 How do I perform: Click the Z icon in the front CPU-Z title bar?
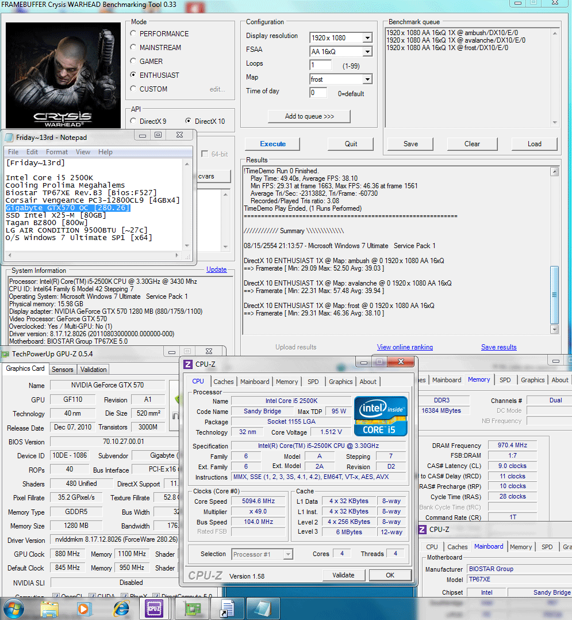click(x=189, y=364)
